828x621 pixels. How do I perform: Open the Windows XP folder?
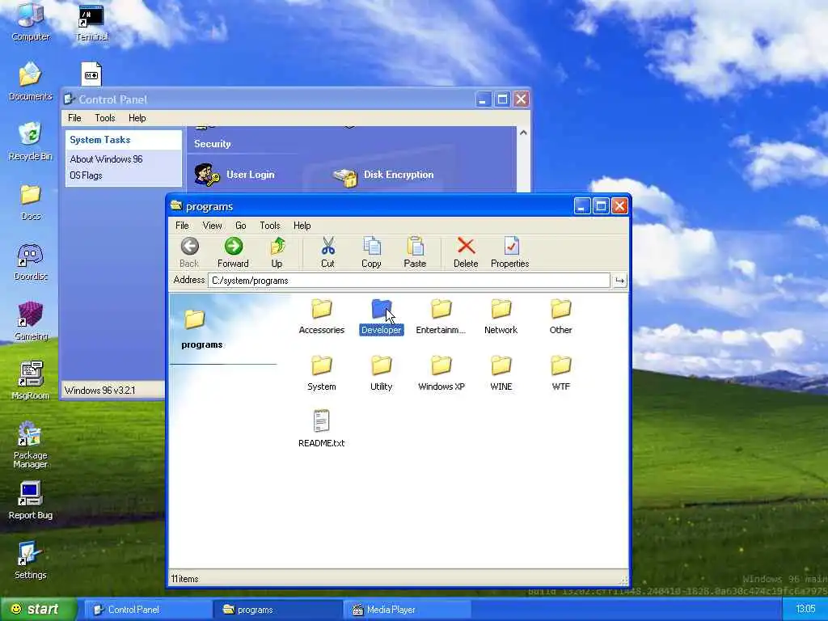click(441, 373)
